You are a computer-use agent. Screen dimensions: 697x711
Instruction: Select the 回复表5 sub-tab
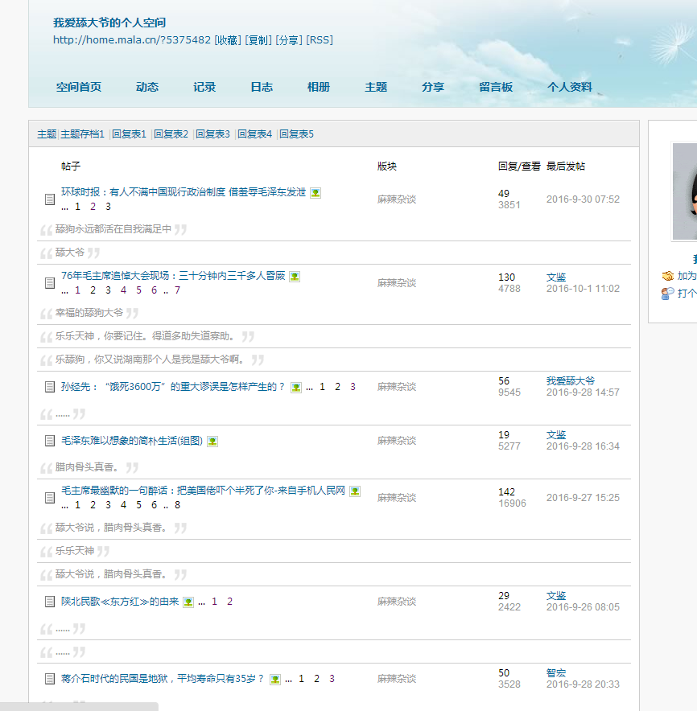click(x=296, y=134)
